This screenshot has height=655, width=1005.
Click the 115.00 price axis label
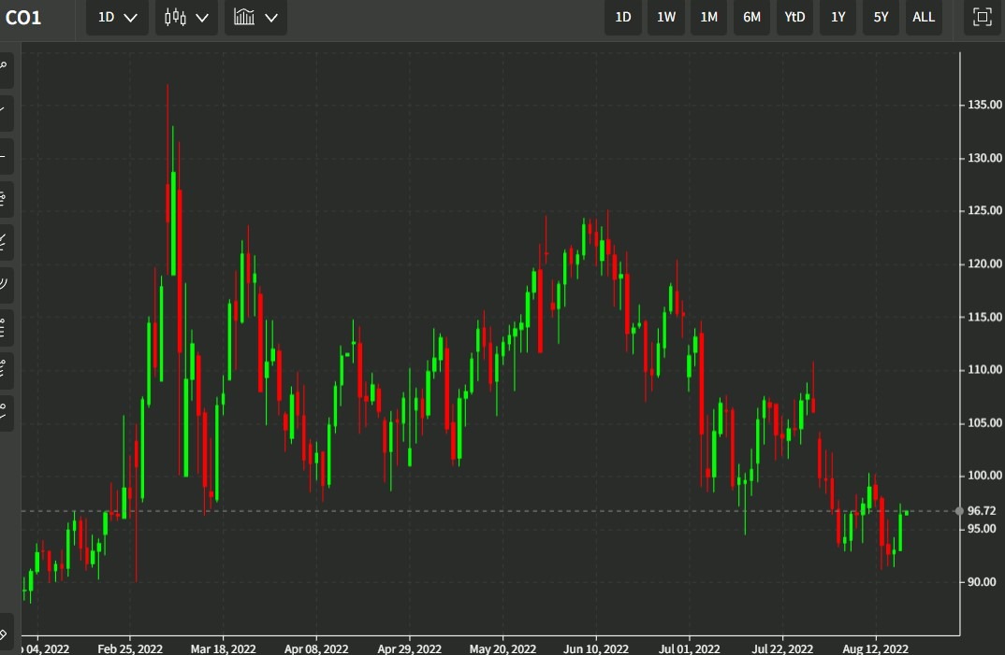pos(984,317)
